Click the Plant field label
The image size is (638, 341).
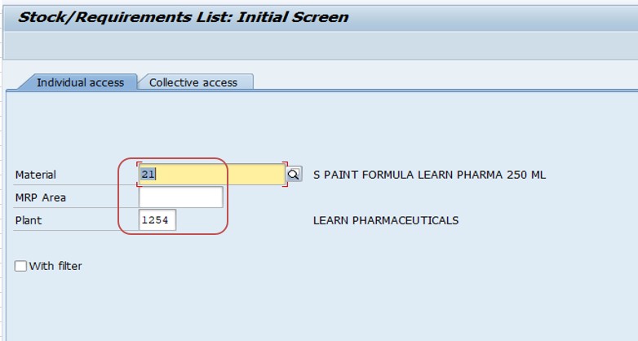click(x=29, y=220)
